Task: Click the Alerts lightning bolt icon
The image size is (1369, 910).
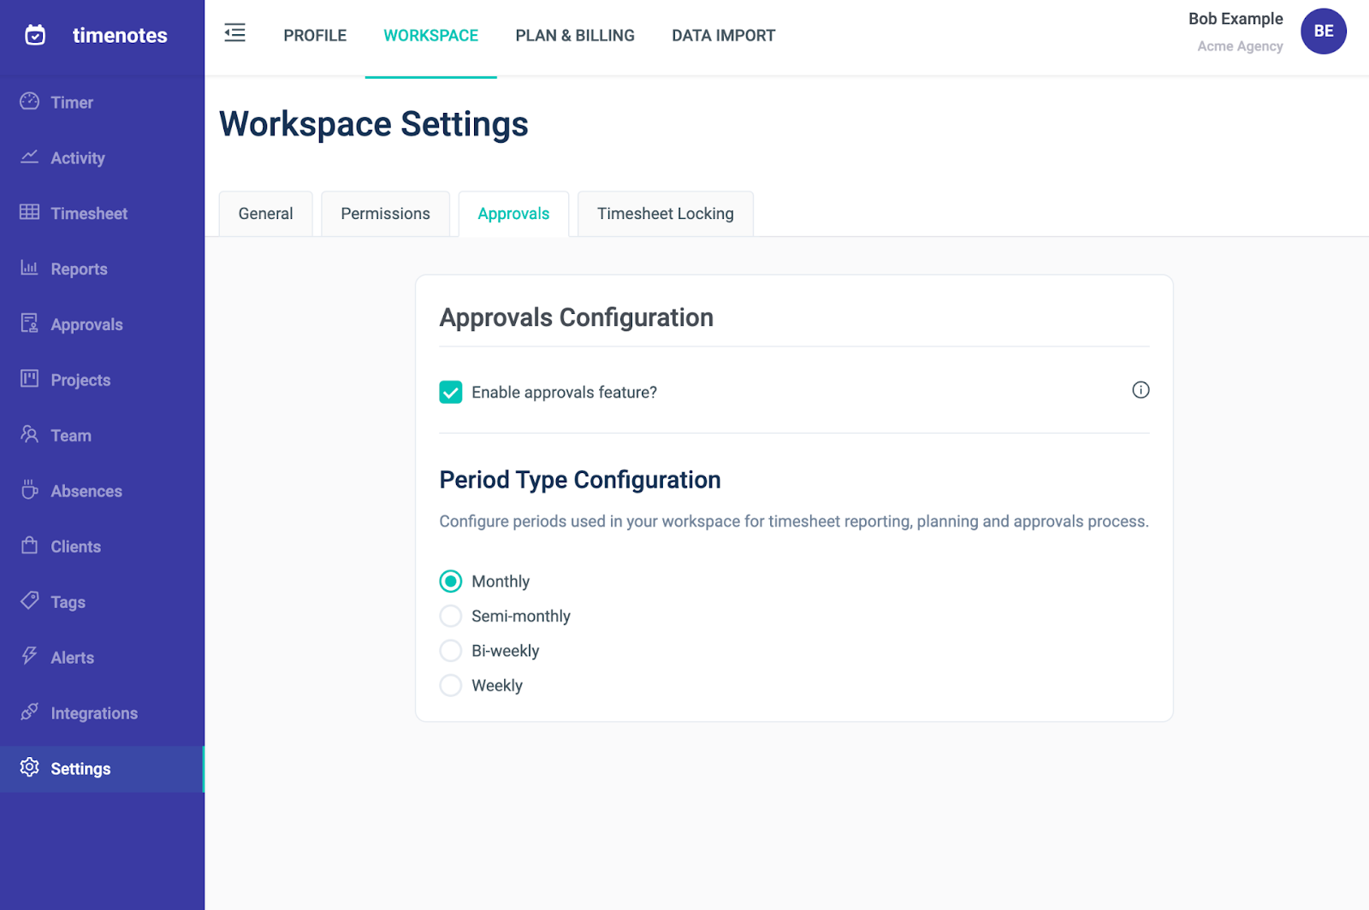Action: click(30, 656)
